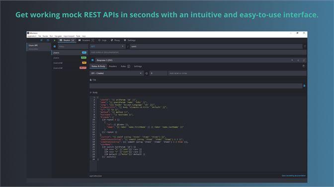Start the server with green play icon
This screenshot has width=334, height=187.
pyautogui.click(x=54, y=40)
